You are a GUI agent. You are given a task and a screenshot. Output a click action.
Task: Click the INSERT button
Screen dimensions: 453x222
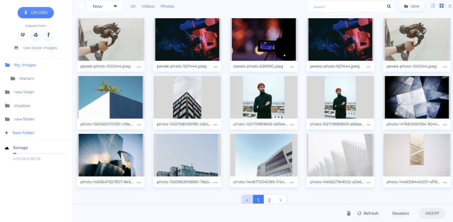pos(432,213)
